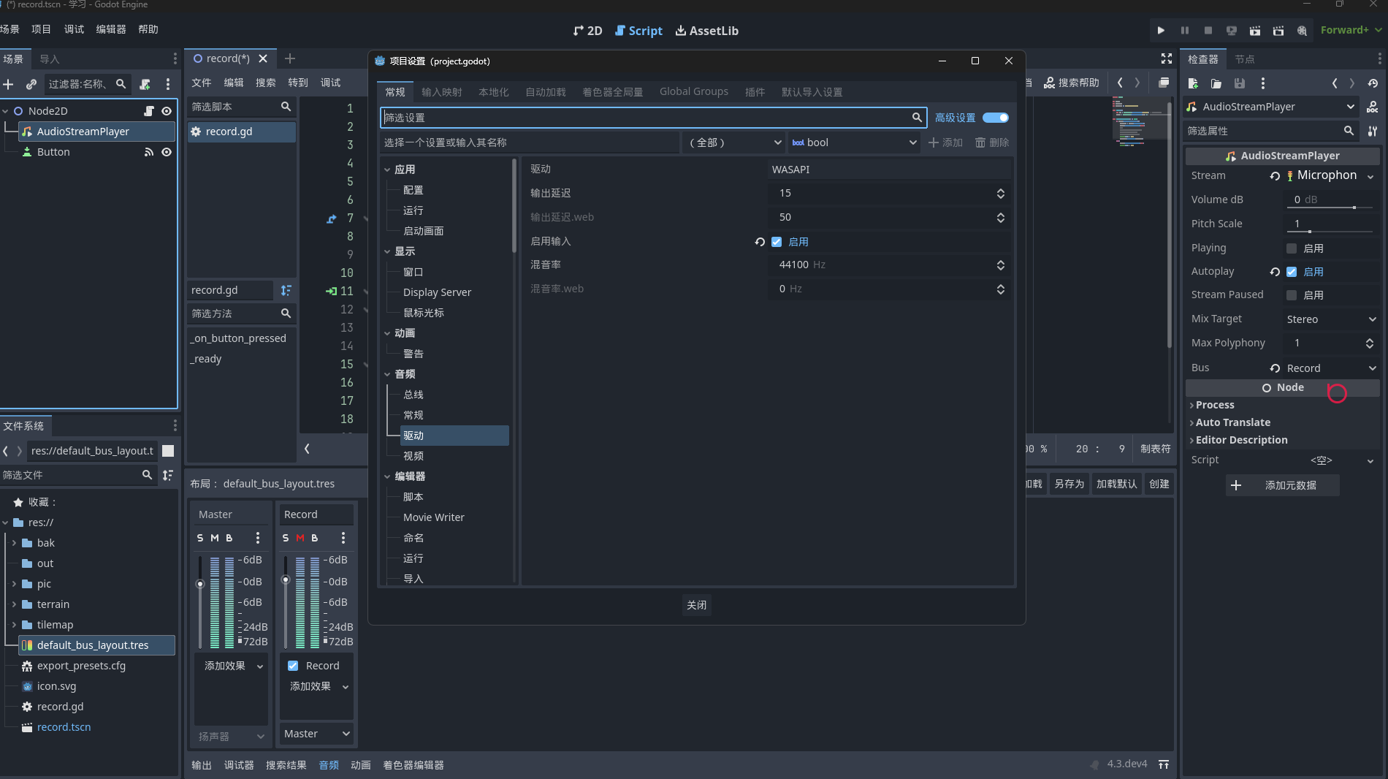Image resolution: width=1388 pixels, height=779 pixels.
Task: Toggle Advanced Settings switch off
Action: (x=995, y=118)
